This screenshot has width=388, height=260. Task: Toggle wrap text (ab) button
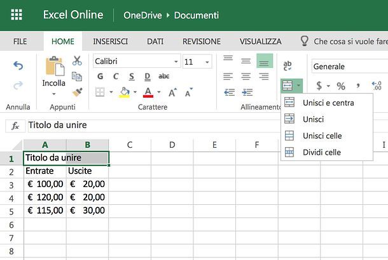click(288, 65)
